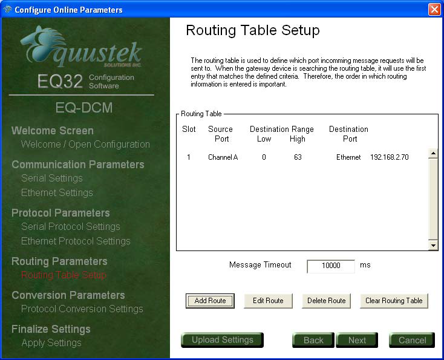Click the Add Route button
This screenshot has width=444, height=360.
[210, 301]
